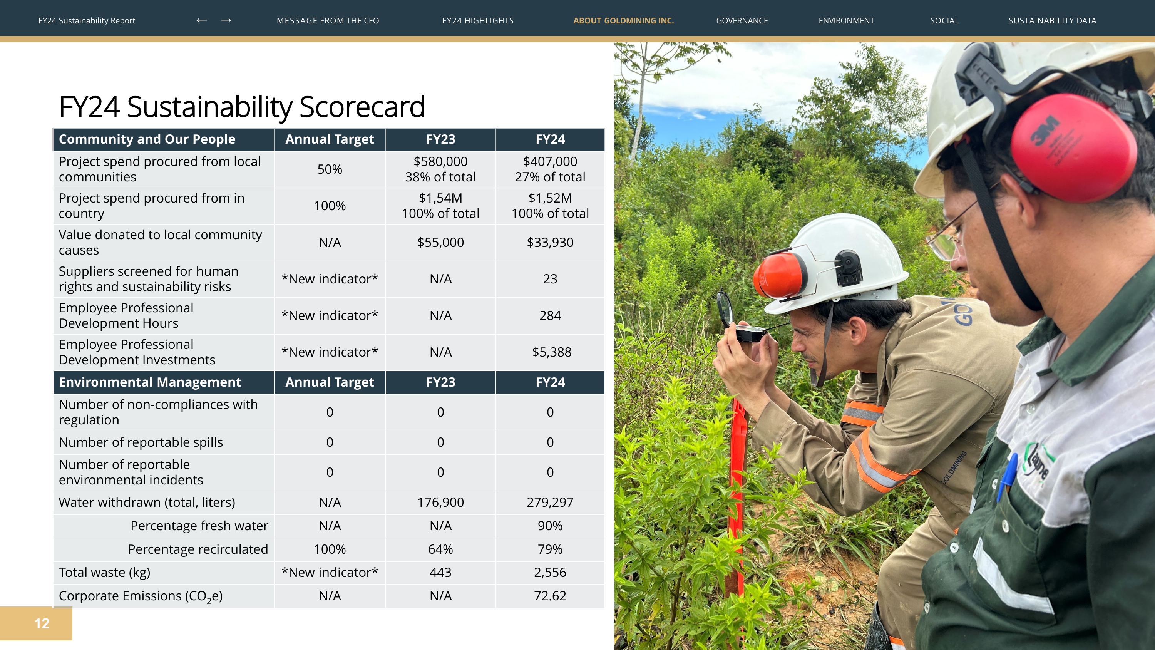Select the $5,388 investments value
This screenshot has width=1155, height=650.
point(551,352)
